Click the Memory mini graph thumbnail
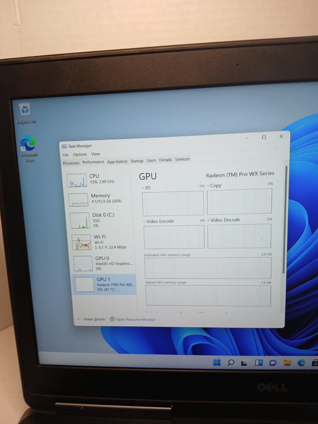Viewport: 318px width, 424px height. 78,200
